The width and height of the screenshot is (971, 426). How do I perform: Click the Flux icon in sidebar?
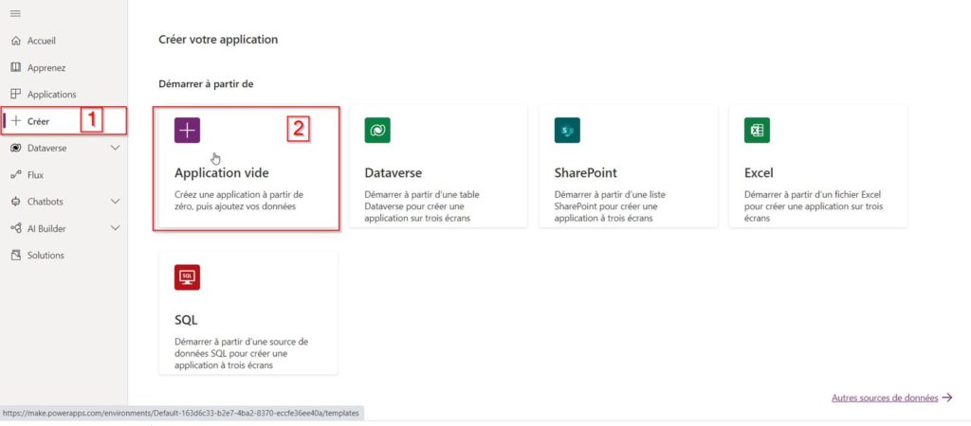click(x=15, y=175)
